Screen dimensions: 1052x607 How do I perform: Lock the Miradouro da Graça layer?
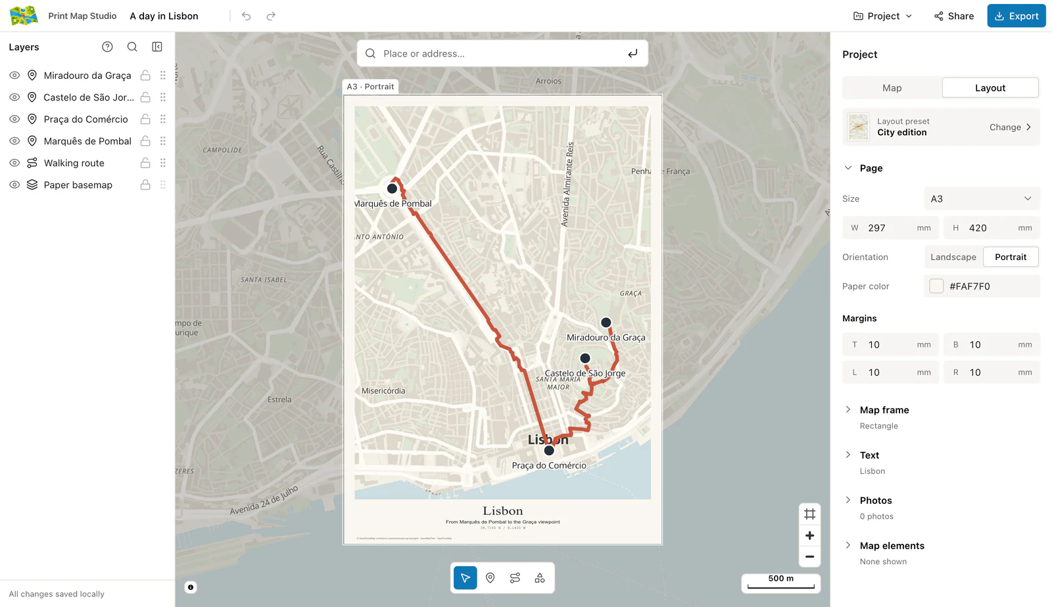point(145,76)
